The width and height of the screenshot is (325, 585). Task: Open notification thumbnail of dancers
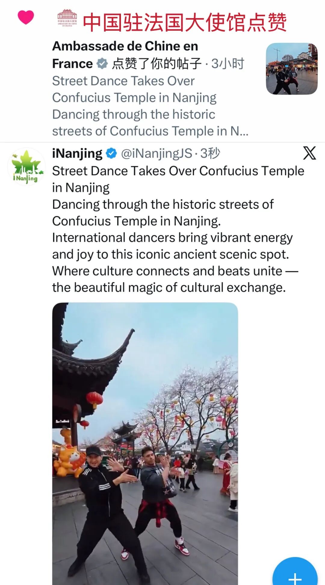[x=292, y=69]
